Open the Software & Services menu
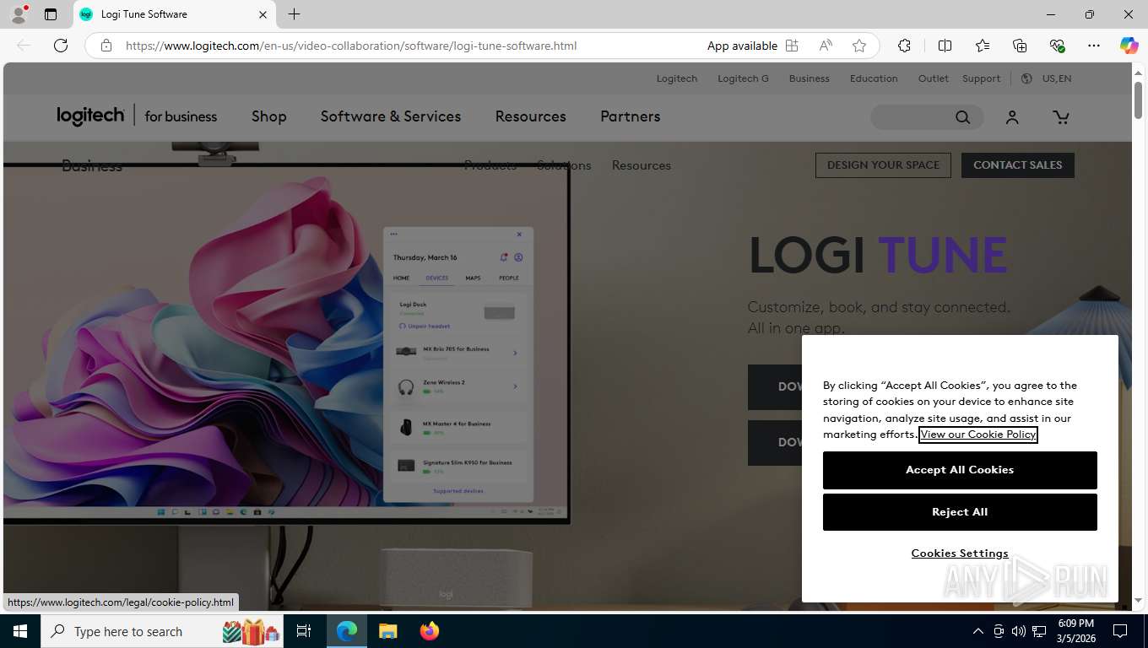Screen dimensions: 1148x648 point(391,116)
